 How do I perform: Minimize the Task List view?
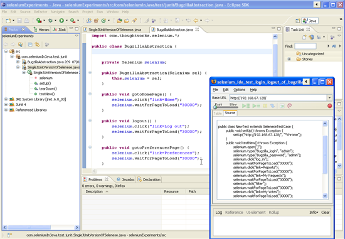(x=334, y=29)
